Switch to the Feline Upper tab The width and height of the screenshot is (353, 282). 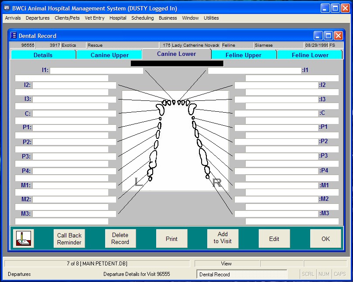243,55
